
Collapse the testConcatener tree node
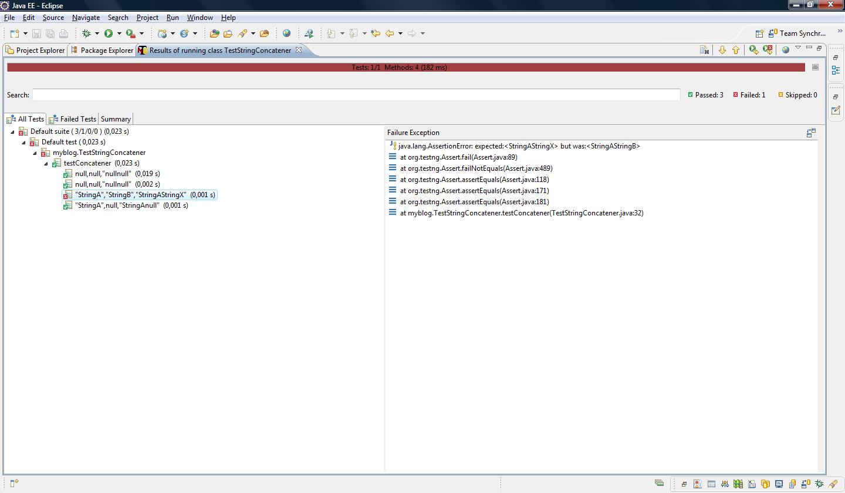point(46,163)
